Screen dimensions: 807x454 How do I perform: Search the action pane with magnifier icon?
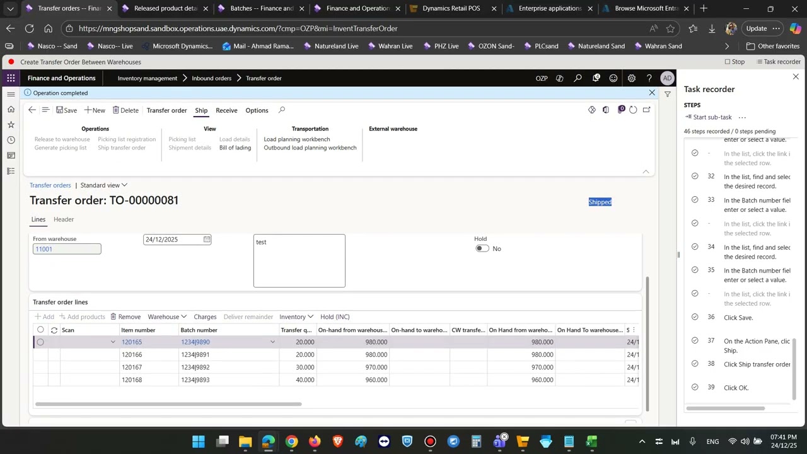click(x=282, y=110)
